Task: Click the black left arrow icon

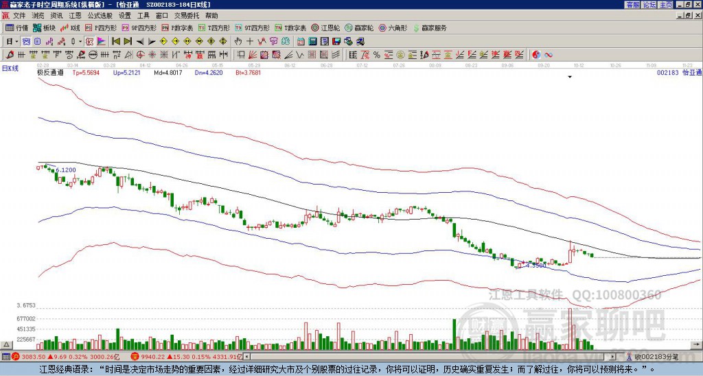Action: tap(140, 42)
